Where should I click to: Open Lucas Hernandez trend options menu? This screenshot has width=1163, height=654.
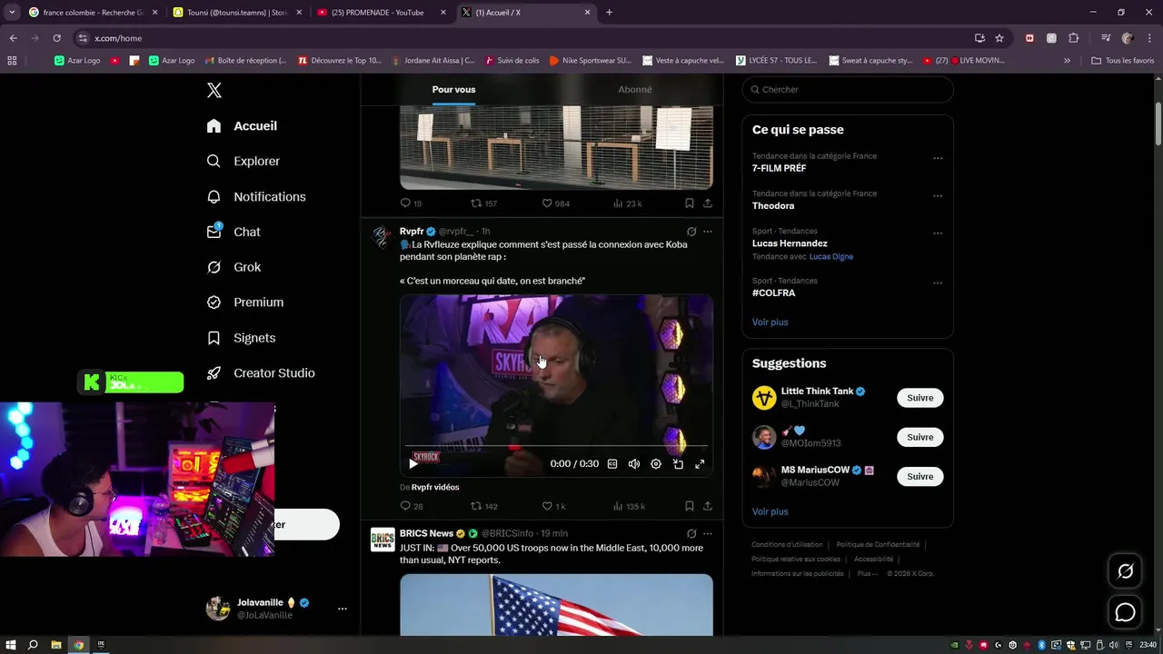pyautogui.click(x=938, y=233)
